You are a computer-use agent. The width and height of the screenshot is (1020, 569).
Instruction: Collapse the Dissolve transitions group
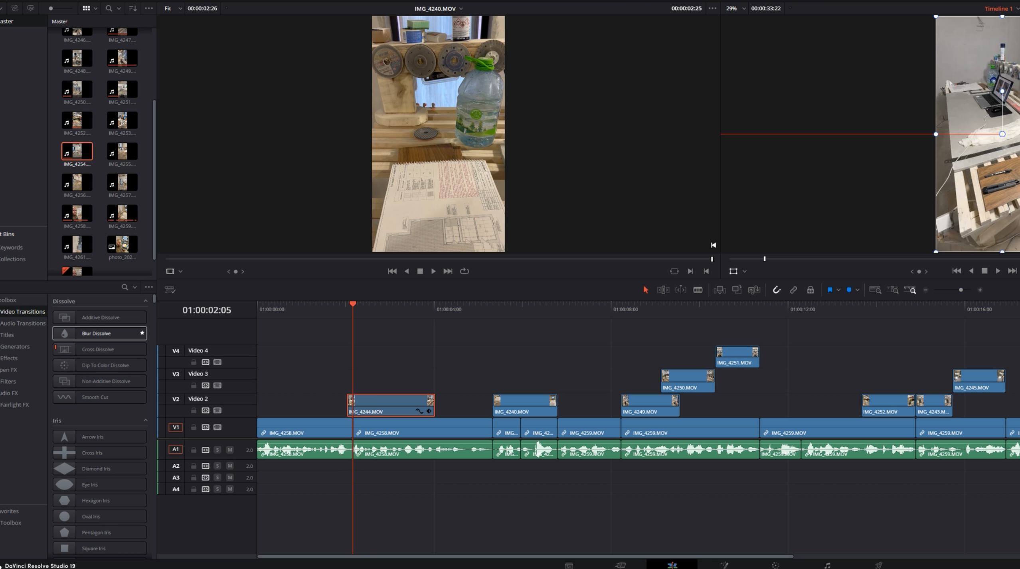click(x=145, y=301)
